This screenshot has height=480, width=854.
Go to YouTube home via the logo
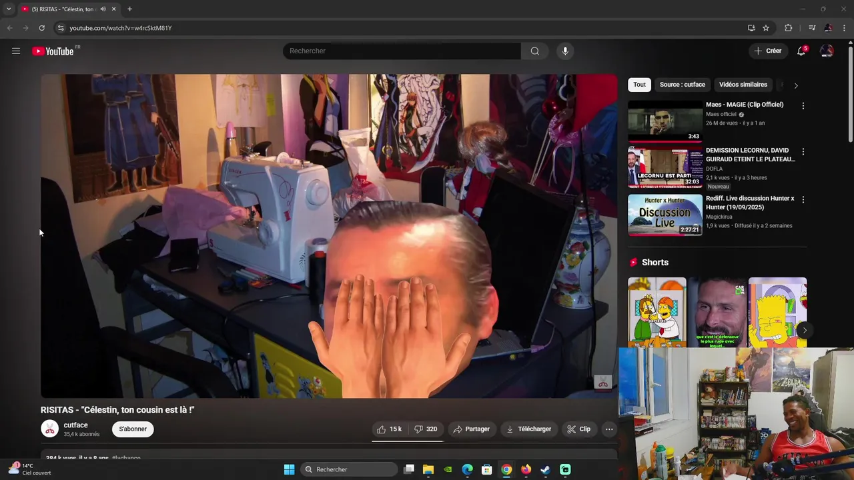tap(53, 51)
